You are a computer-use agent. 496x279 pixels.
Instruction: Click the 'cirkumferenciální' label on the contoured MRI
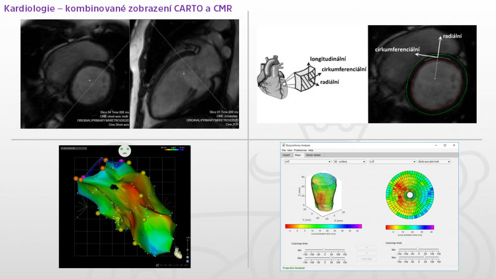tap(397, 49)
